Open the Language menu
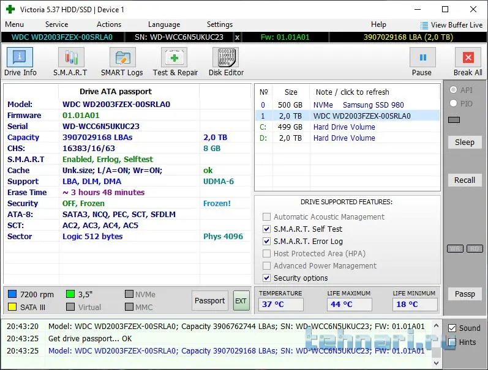 coord(164,24)
